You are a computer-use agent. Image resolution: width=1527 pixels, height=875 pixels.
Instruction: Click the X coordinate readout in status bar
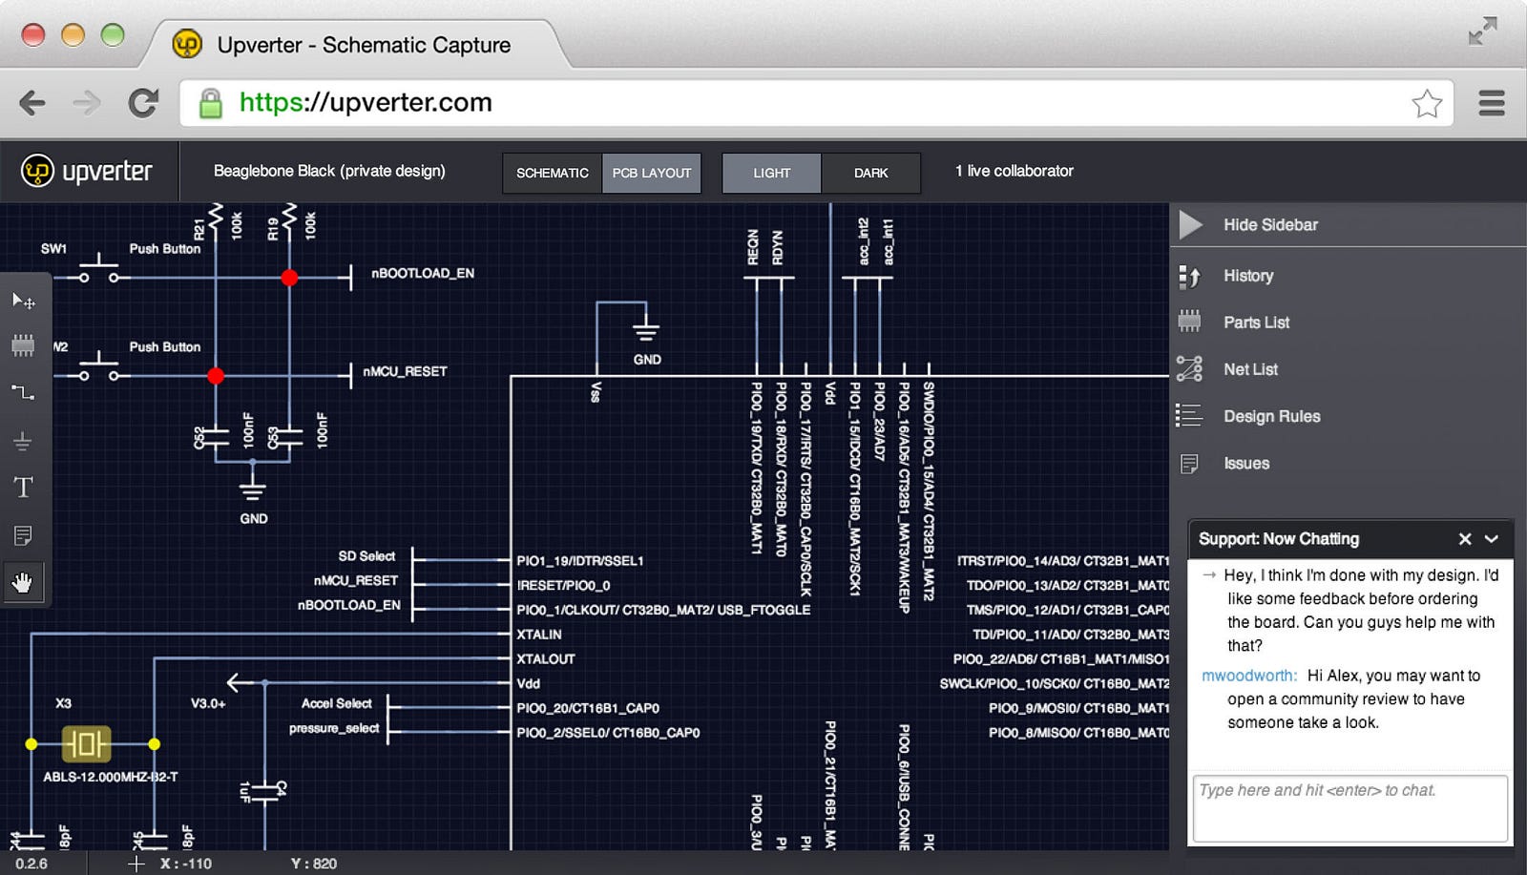[x=186, y=864]
